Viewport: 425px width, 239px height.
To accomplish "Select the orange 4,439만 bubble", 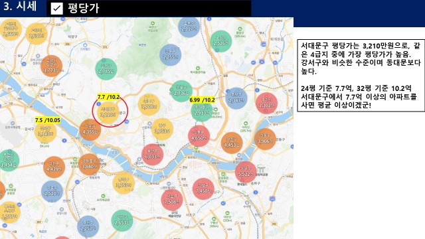I will pyautogui.click(x=54, y=167).
